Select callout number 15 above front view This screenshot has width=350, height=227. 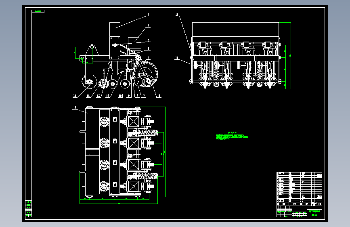click(x=177, y=15)
